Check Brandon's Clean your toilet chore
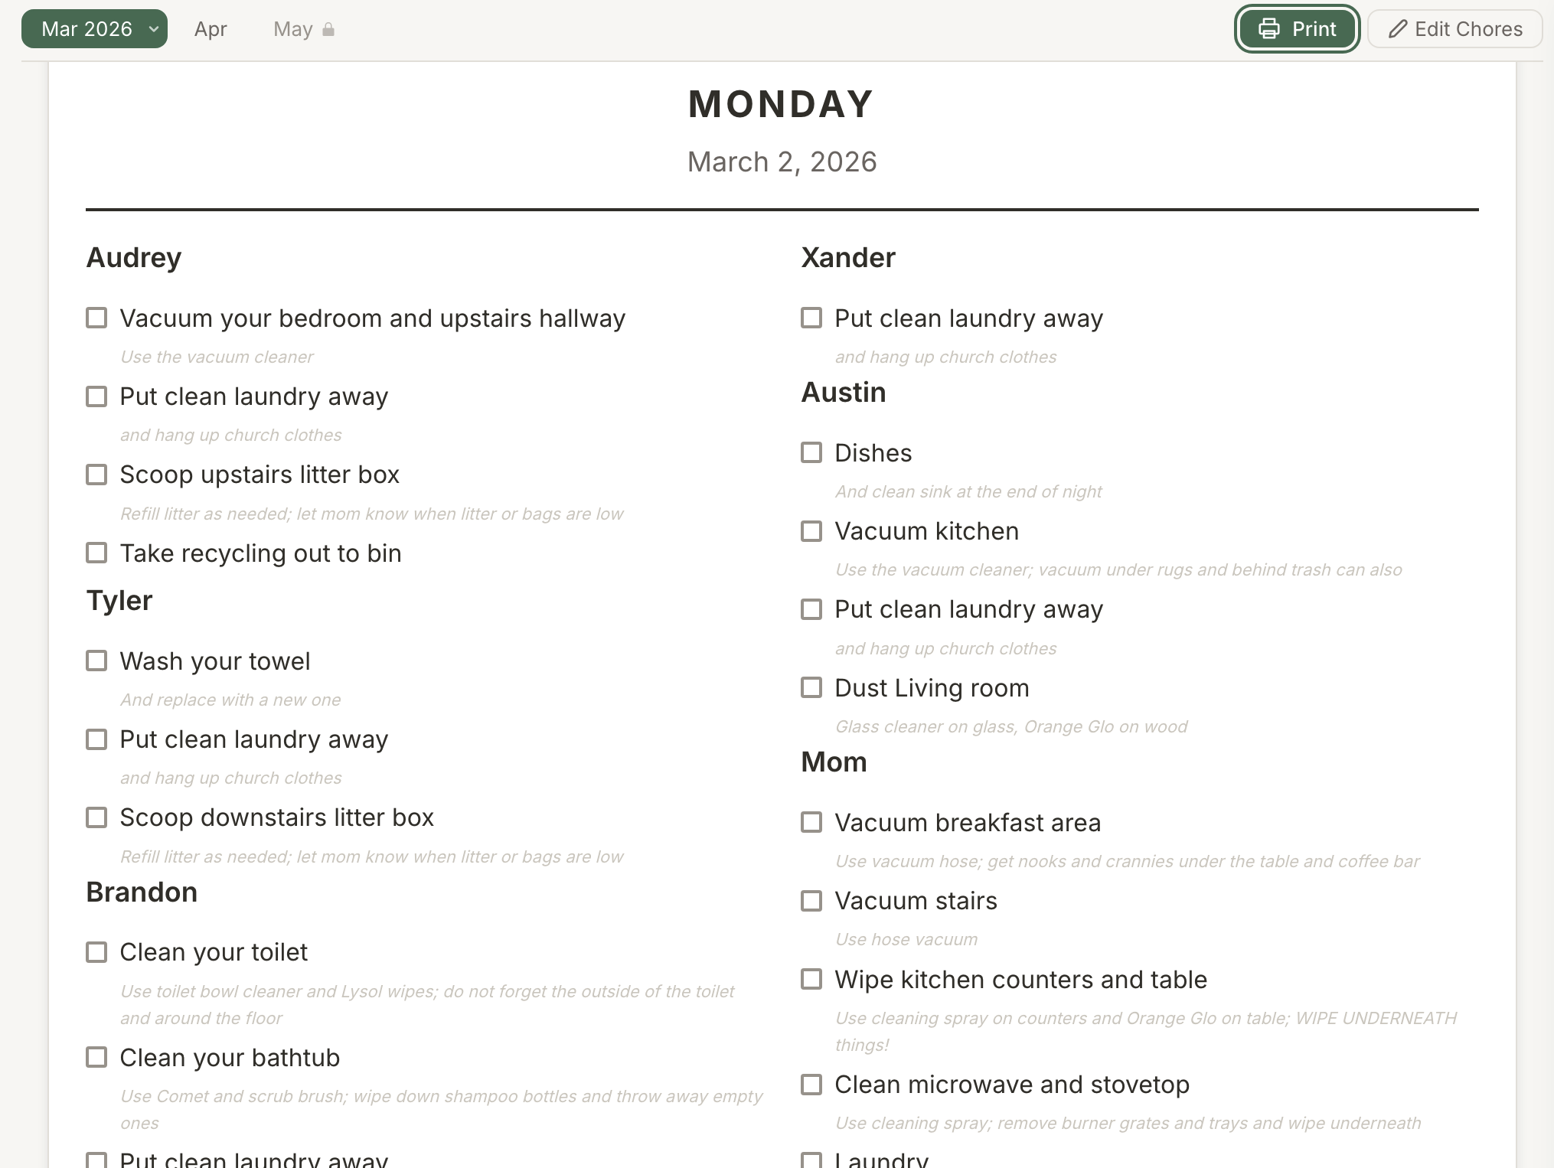Screen dimensions: 1554x1168 [x=96, y=952]
